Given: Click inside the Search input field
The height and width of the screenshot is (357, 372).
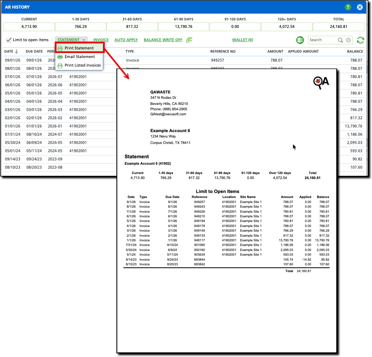Looking at the screenshot, I should pyautogui.click(x=323, y=40).
